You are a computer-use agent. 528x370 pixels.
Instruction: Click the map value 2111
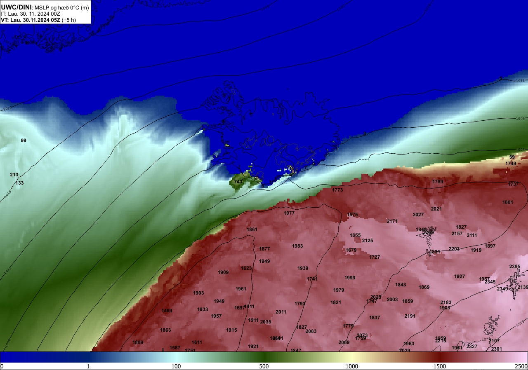(x=472, y=235)
